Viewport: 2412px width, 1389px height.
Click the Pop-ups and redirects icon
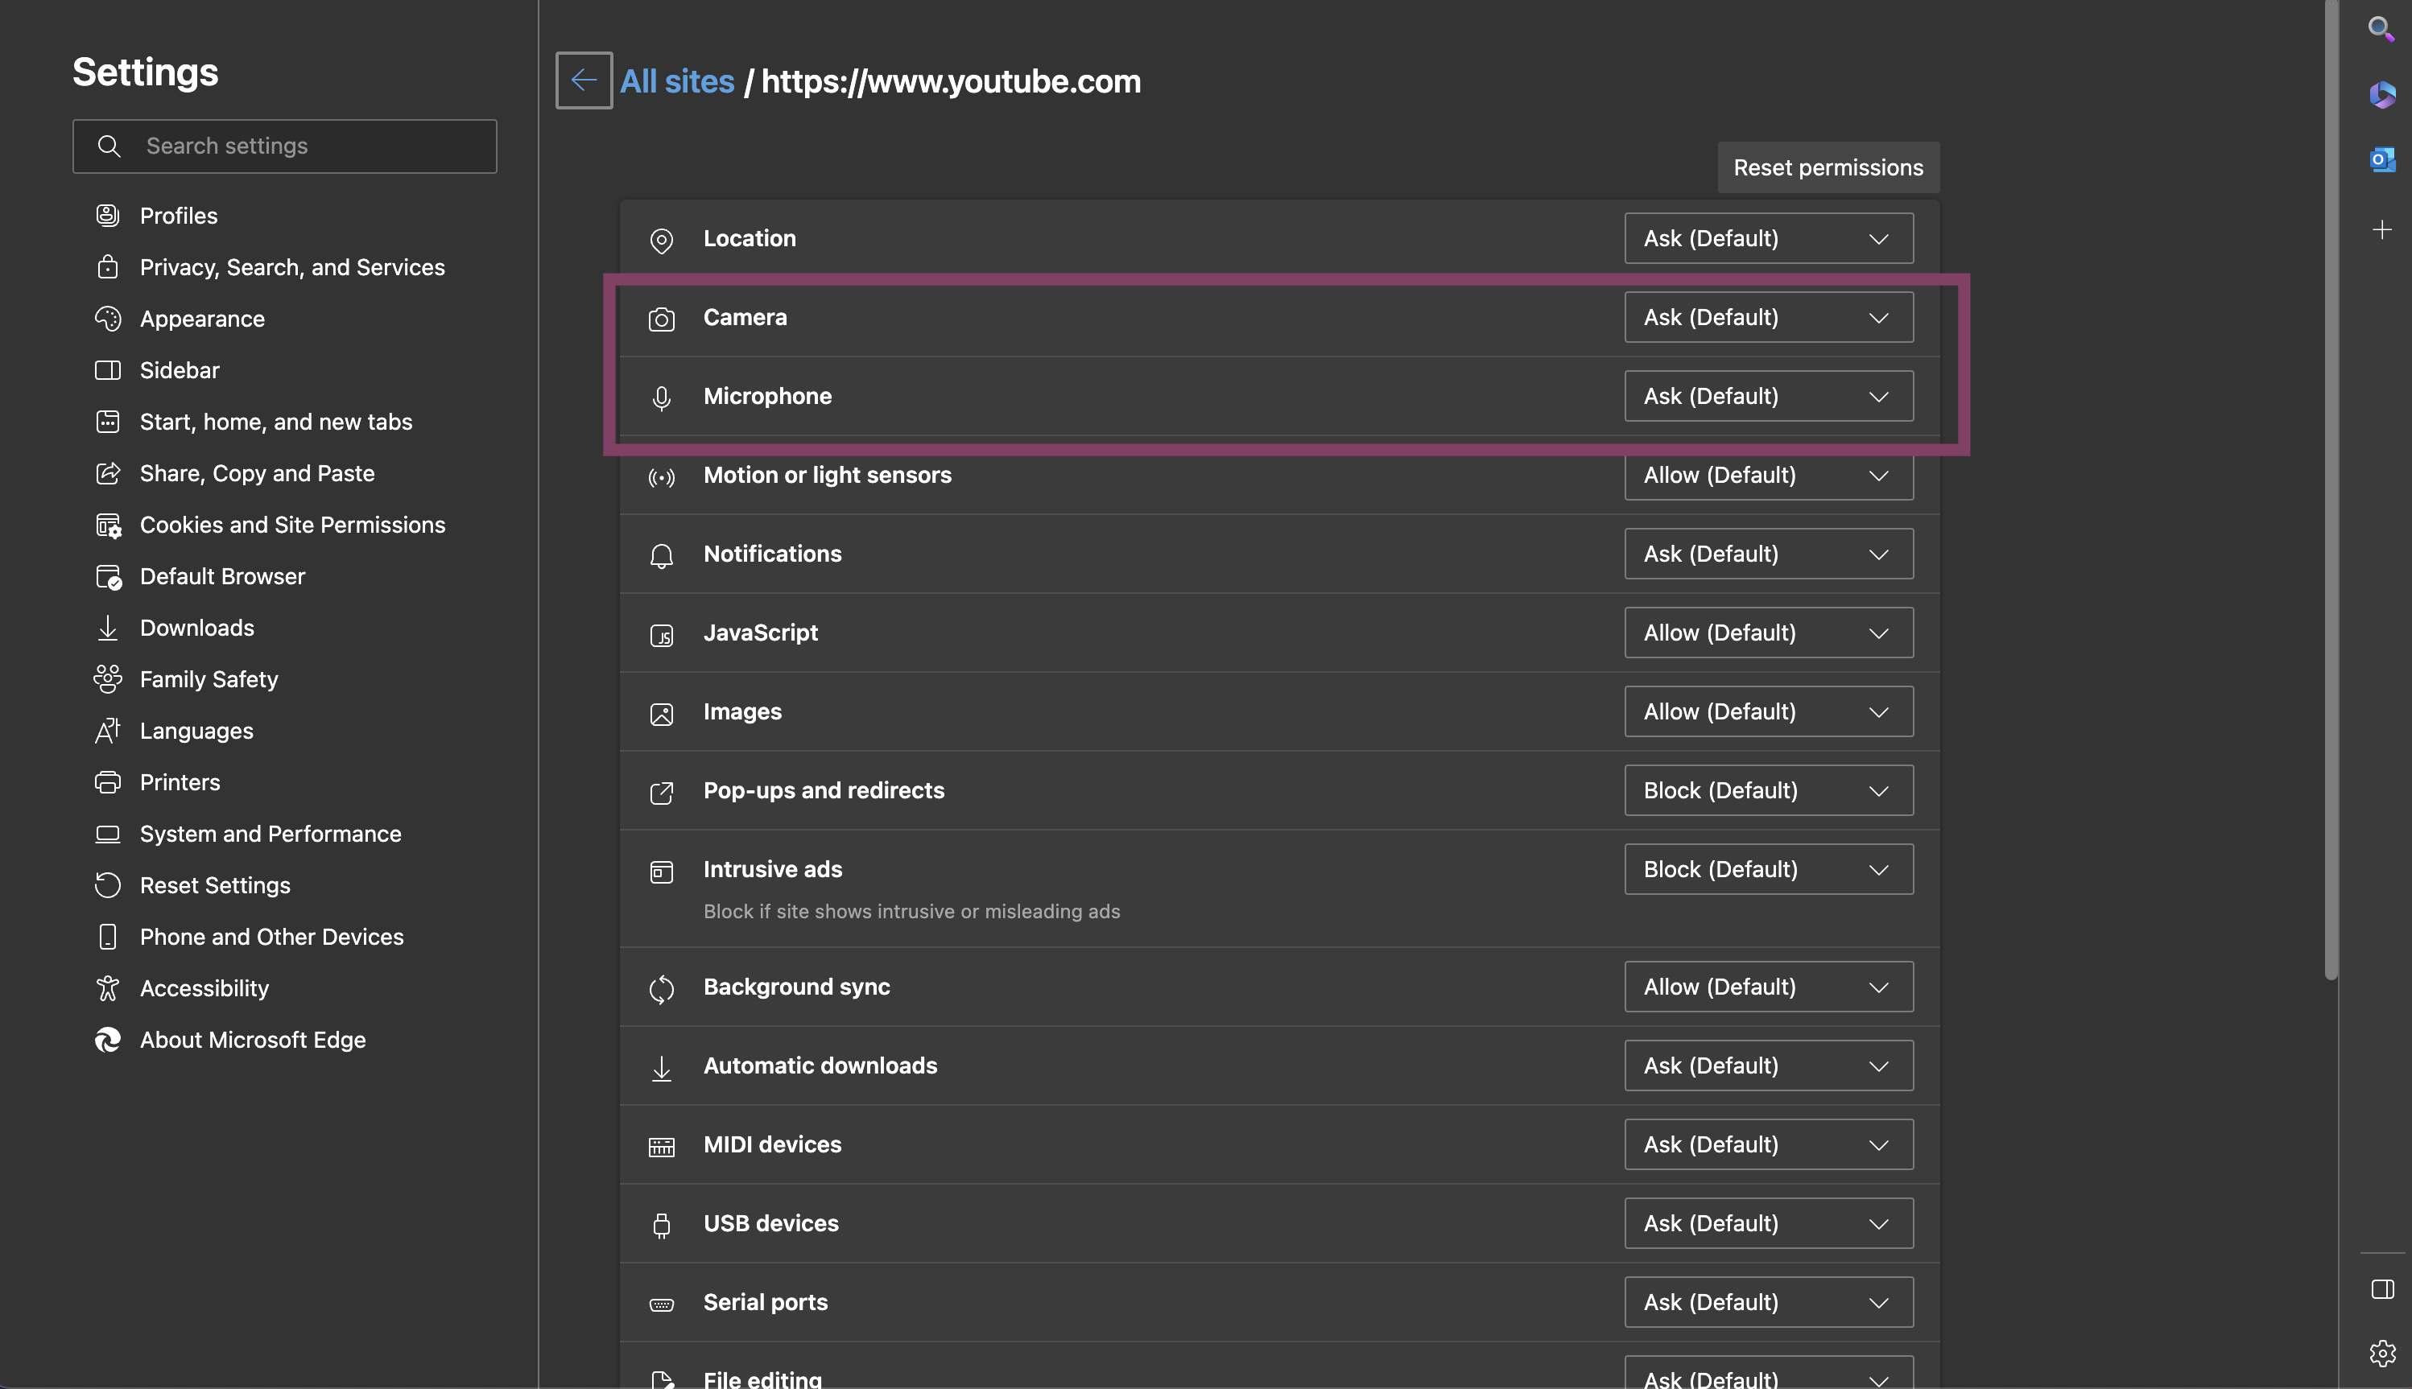tap(661, 793)
